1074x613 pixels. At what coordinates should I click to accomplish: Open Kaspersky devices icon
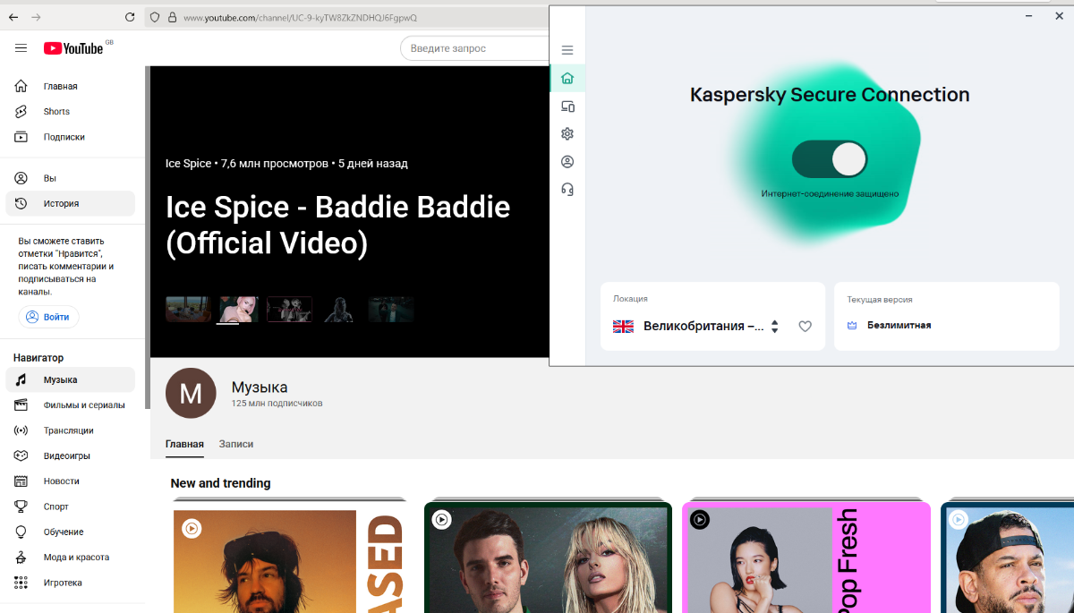coord(567,106)
